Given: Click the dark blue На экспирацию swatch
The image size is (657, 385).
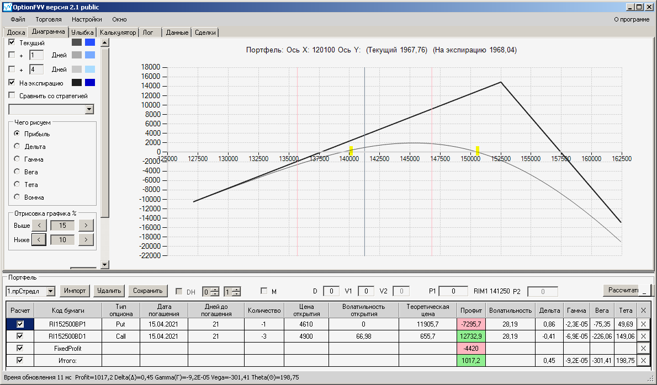Looking at the screenshot, I should coord(90,82).
